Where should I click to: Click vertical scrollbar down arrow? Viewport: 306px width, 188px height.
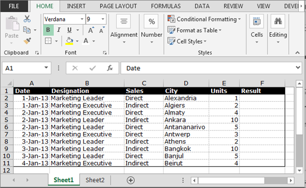coord(300,170)
